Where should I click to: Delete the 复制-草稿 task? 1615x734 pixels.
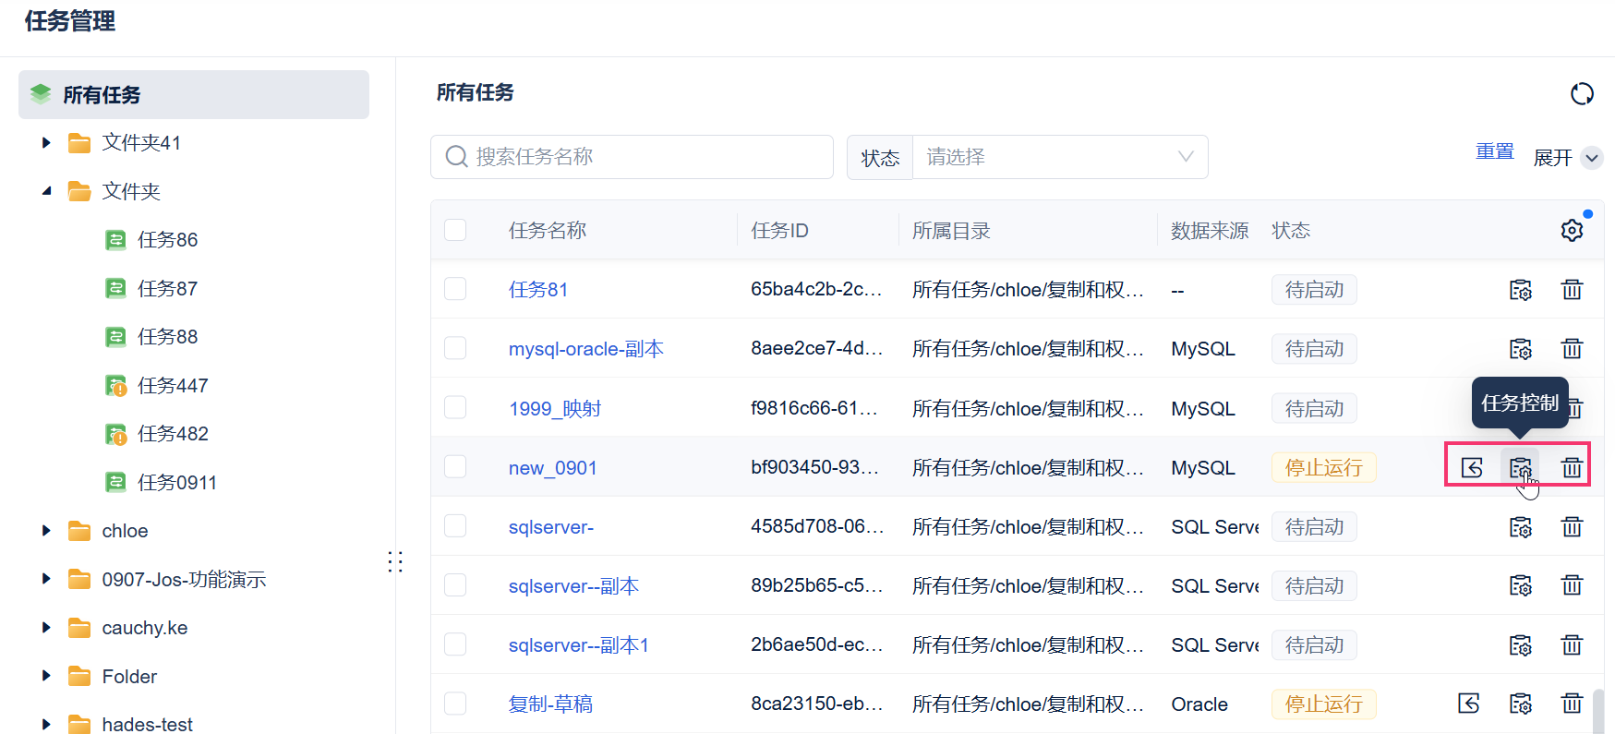(1572, 704)
